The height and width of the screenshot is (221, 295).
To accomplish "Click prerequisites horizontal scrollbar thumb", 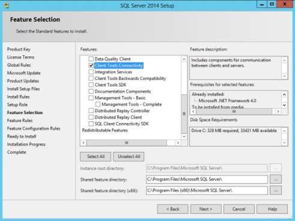I will click(234, 111).
